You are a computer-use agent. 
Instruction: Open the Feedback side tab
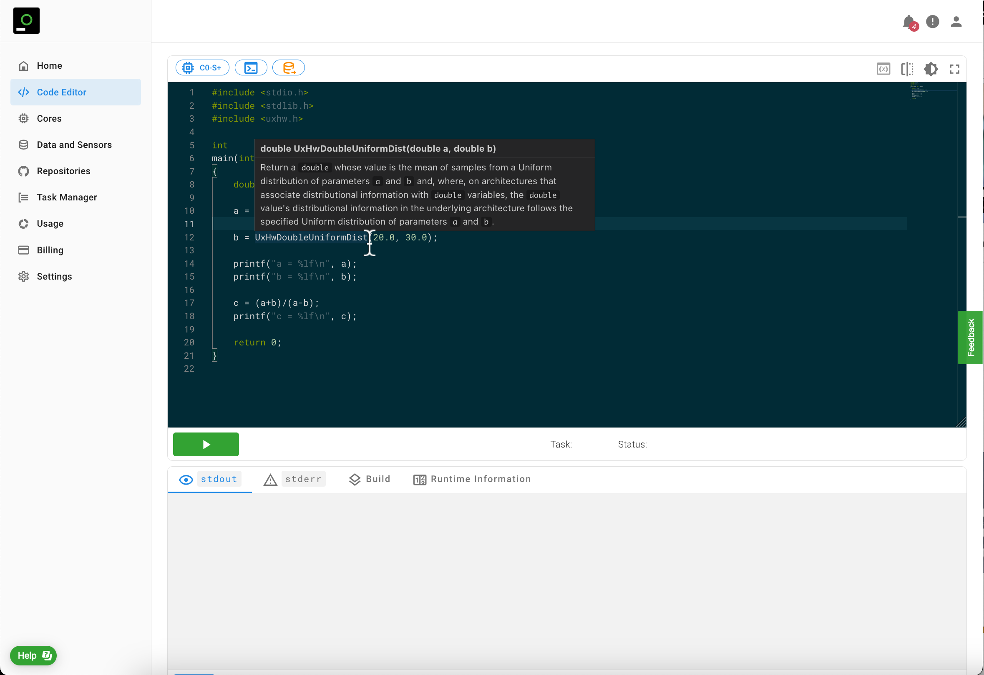(x=971, y=337)
